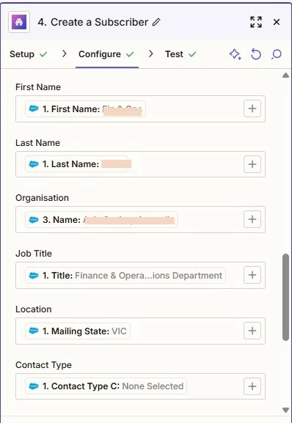
Task: Click the scroll down arrow
Action: 285,410
